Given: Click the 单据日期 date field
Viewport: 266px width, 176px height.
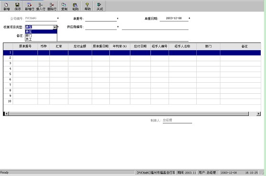Looking at the screenshot, I should [174, 18].
